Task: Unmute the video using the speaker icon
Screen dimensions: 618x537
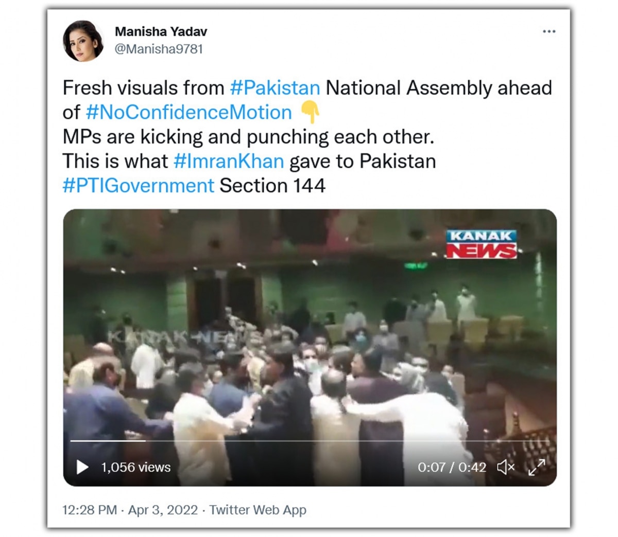Action: point(506,467)
